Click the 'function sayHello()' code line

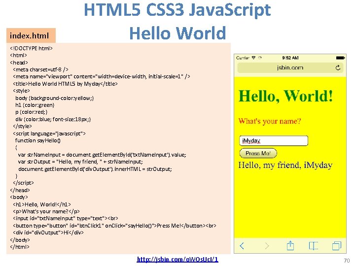tap(38, 140)
